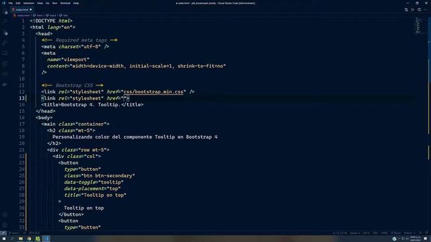Open the Windows Action Center icon
Screen dimensions: 431x242
(x=426, y=239)
